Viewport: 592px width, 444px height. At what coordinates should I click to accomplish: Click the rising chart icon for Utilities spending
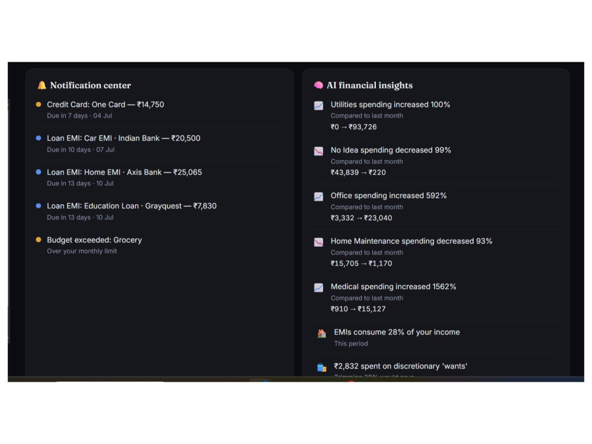click(318, 106)
